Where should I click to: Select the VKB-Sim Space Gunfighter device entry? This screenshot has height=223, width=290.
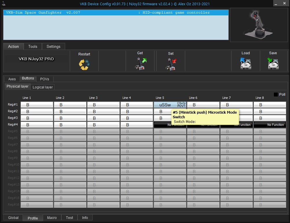pyautogui.click(x=116, y=13)
